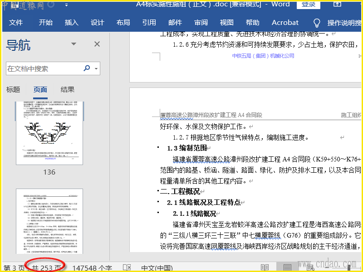This screenshot has width=363, height=272.
Task: Click the line 1.2.6 充分考虑节约资源
Action: pyautogui.click(x=266, y=44)
